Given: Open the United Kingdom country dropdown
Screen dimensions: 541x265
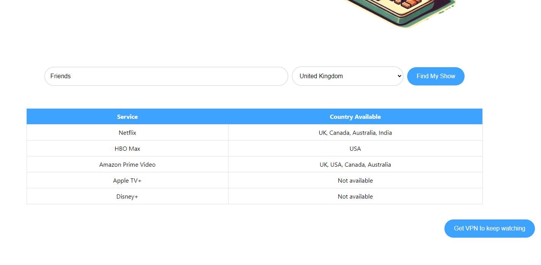Looking at the screenshot, I should coord(347,76).
